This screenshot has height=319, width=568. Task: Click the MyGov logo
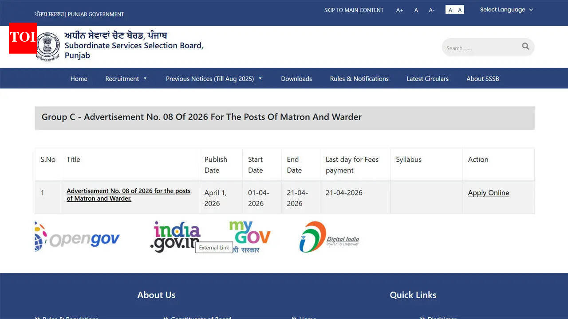tap(249, 235)
